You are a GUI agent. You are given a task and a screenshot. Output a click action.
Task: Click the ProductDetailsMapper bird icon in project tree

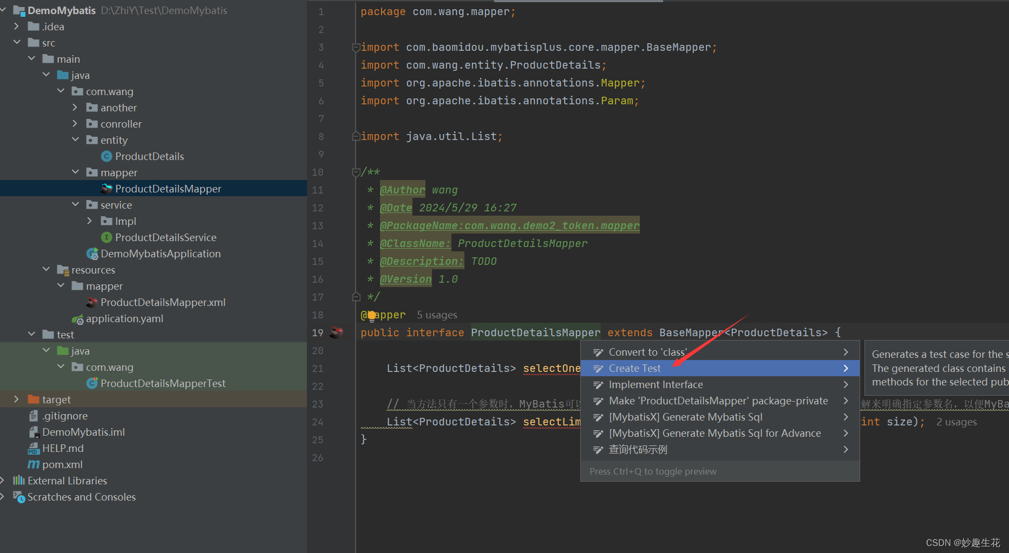107,189
